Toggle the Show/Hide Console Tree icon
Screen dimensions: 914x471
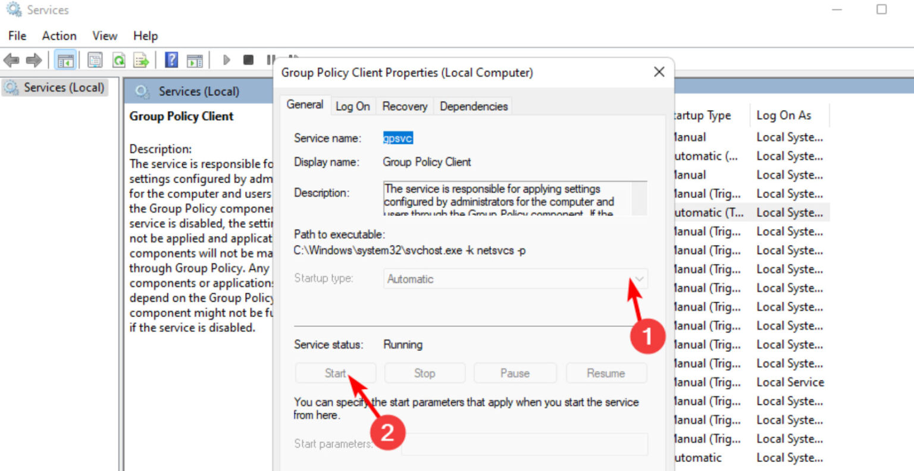click(66, 59)
